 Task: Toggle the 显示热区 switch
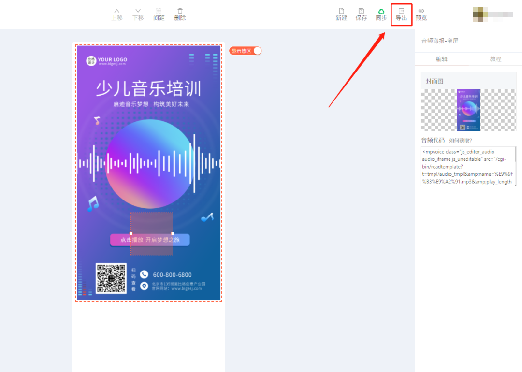pos(246,51)
